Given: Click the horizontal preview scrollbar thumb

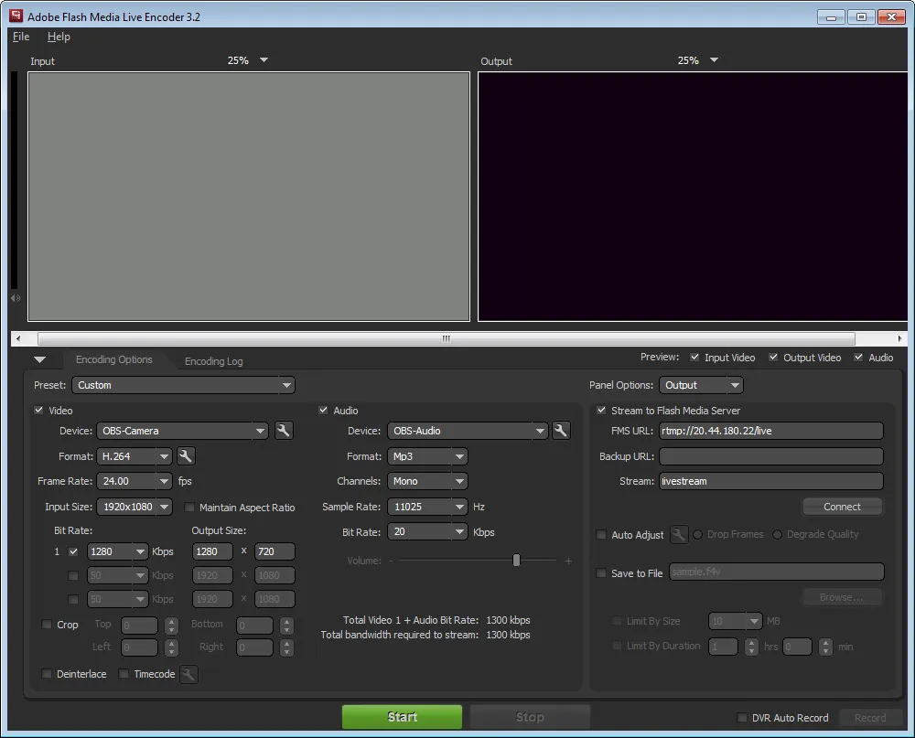Looking at the screenshot, I should pos(447,338).
